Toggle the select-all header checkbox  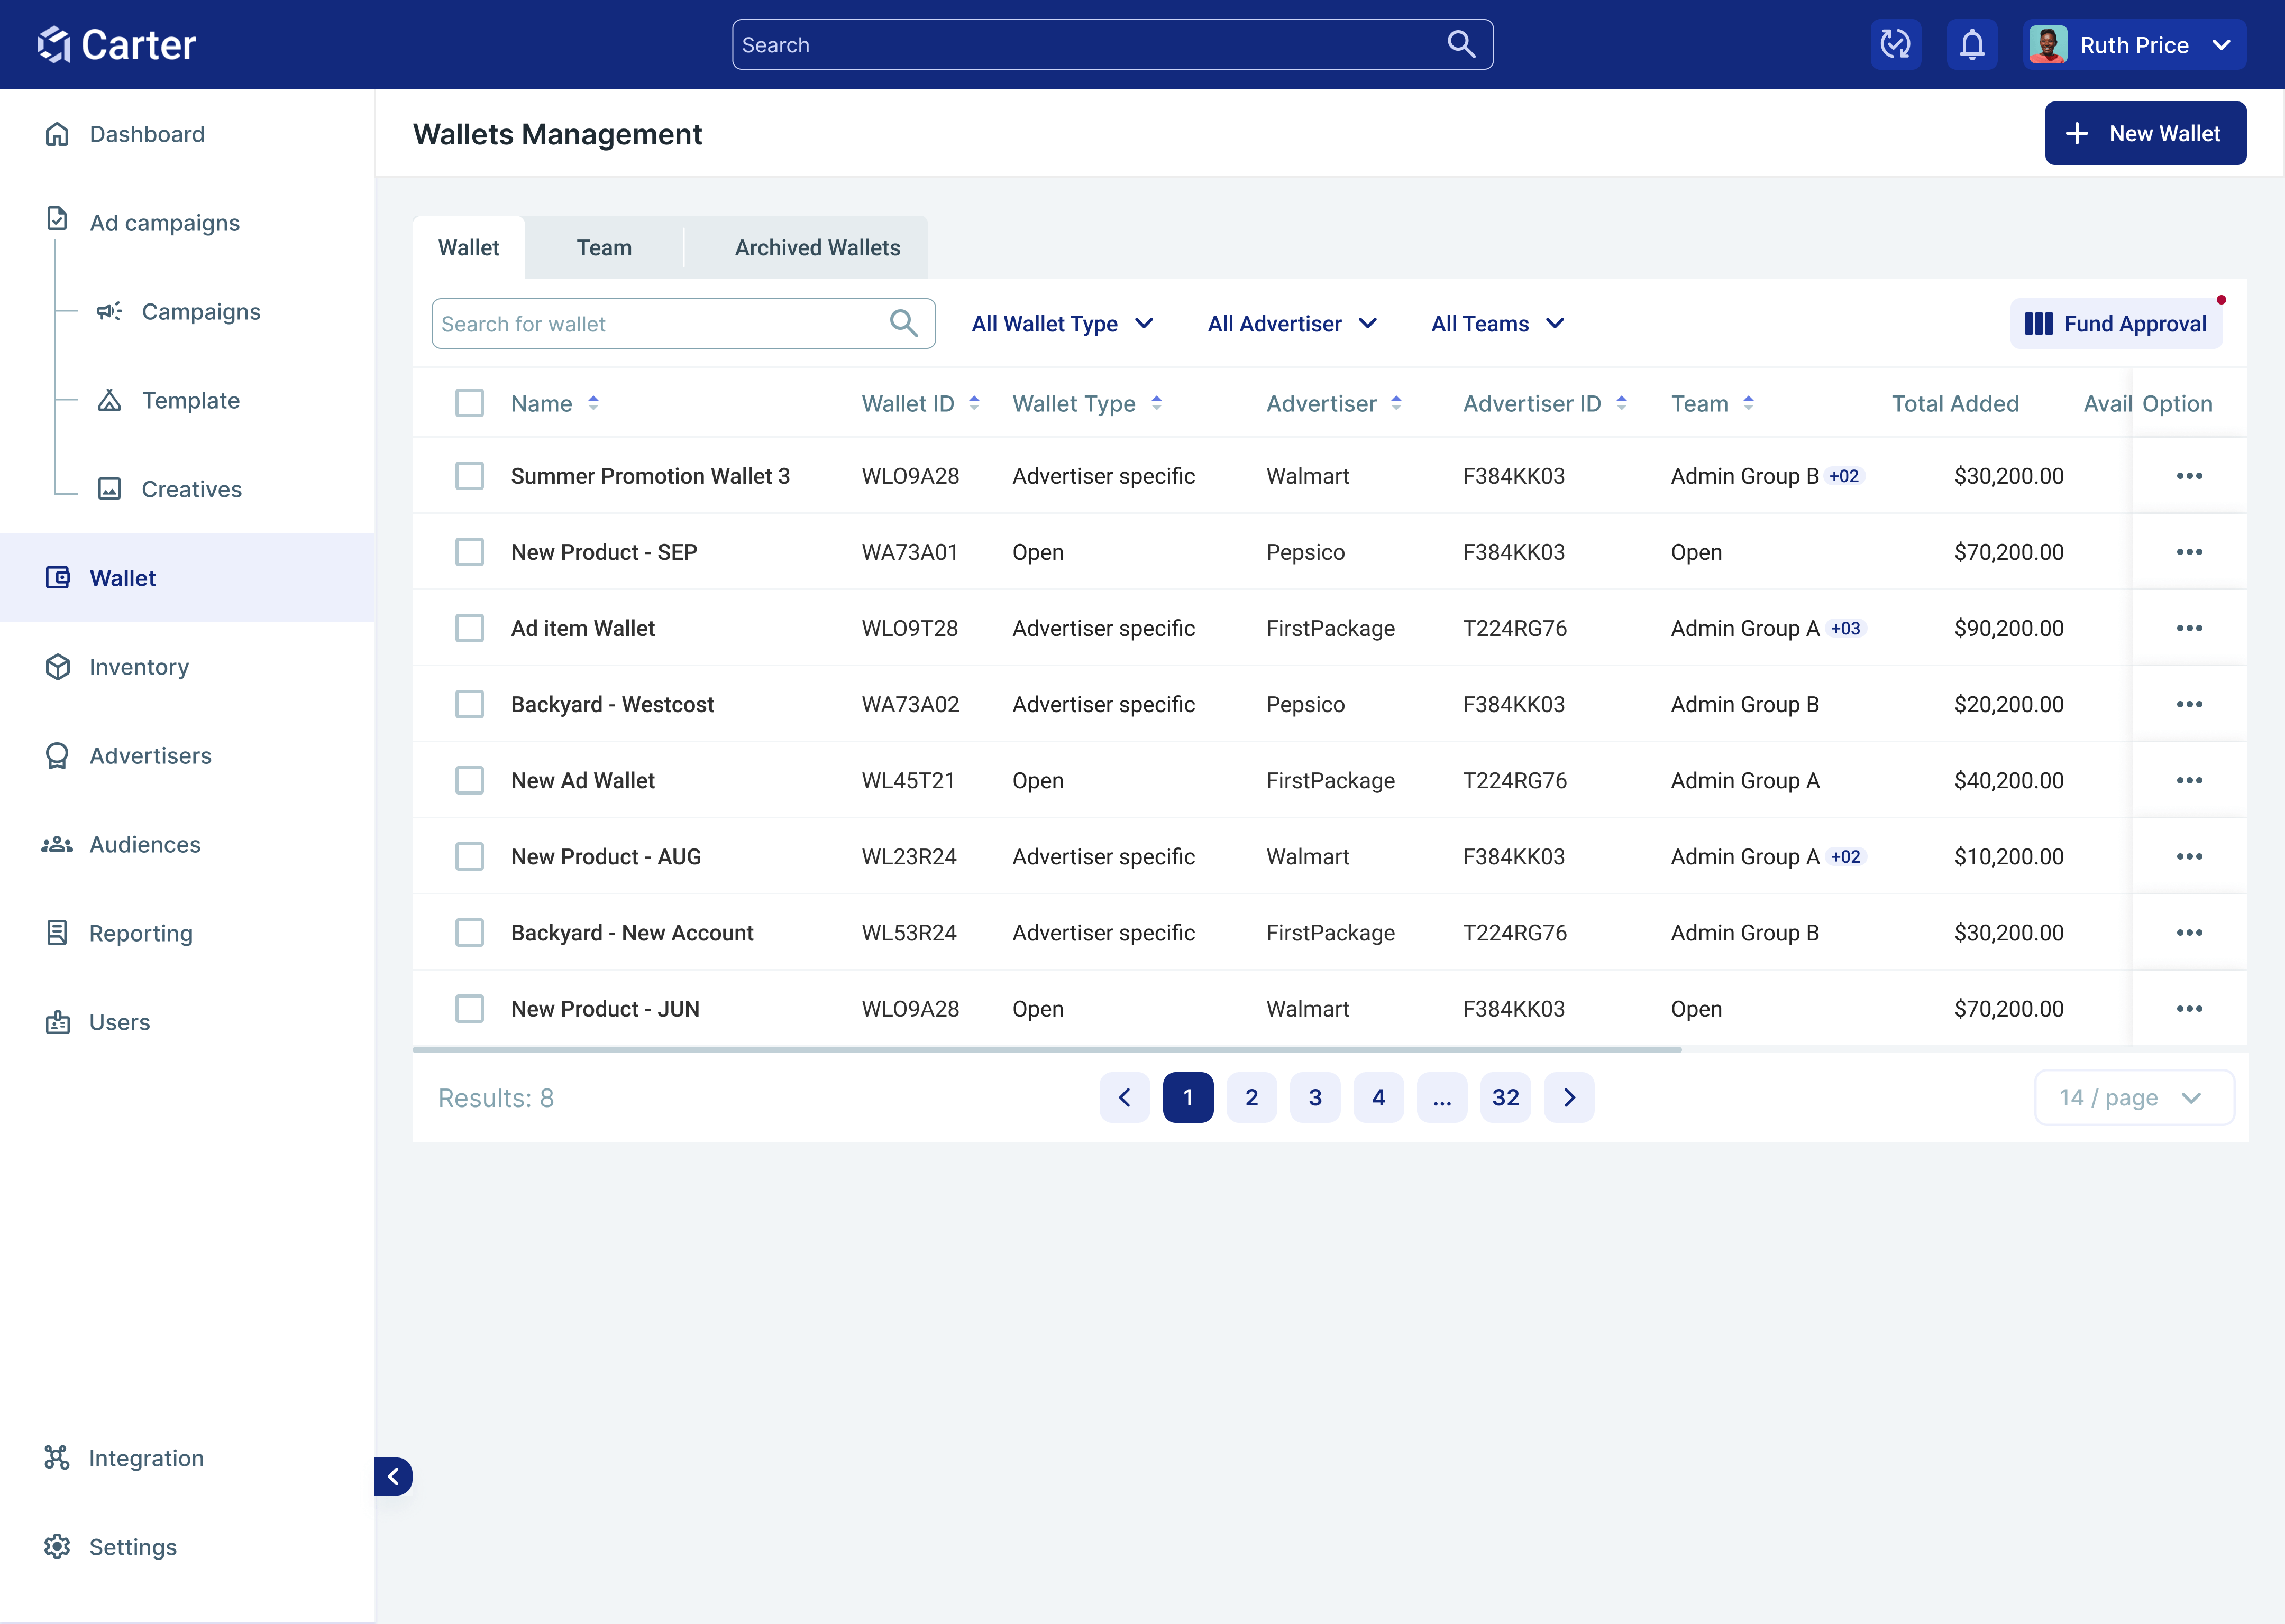[469, 404]
